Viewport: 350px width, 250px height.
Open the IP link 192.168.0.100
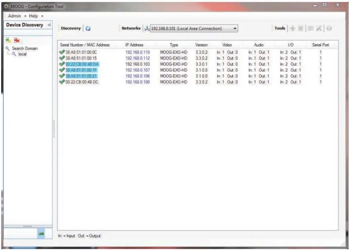tap(138, 82)
